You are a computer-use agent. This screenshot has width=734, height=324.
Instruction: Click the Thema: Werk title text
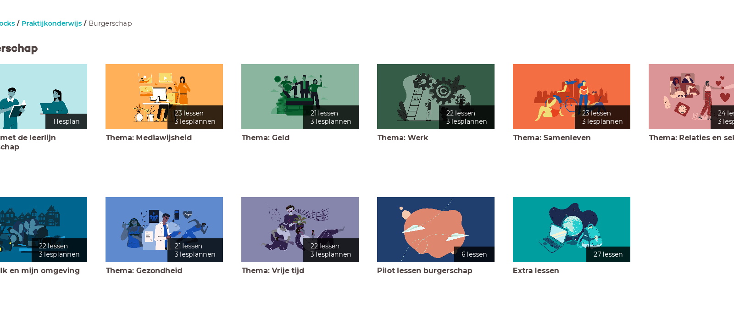coord(403,137)
